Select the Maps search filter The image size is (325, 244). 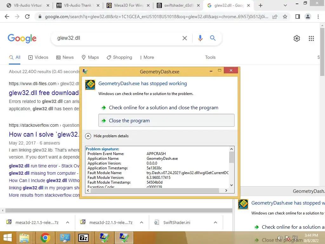(90, 57)
